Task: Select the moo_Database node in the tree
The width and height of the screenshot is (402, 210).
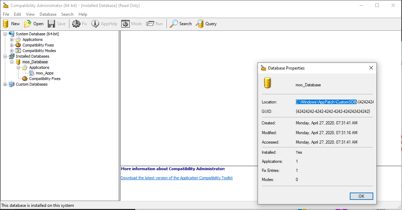Action: [x=35, y=62]
